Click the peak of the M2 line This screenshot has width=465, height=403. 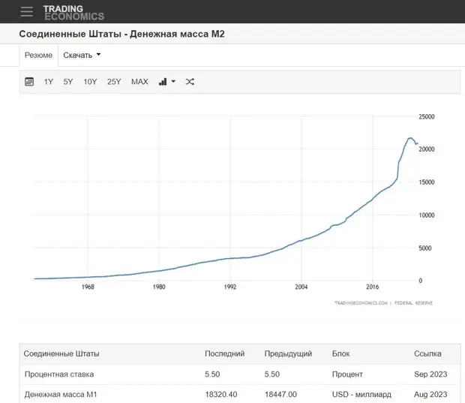410,138
